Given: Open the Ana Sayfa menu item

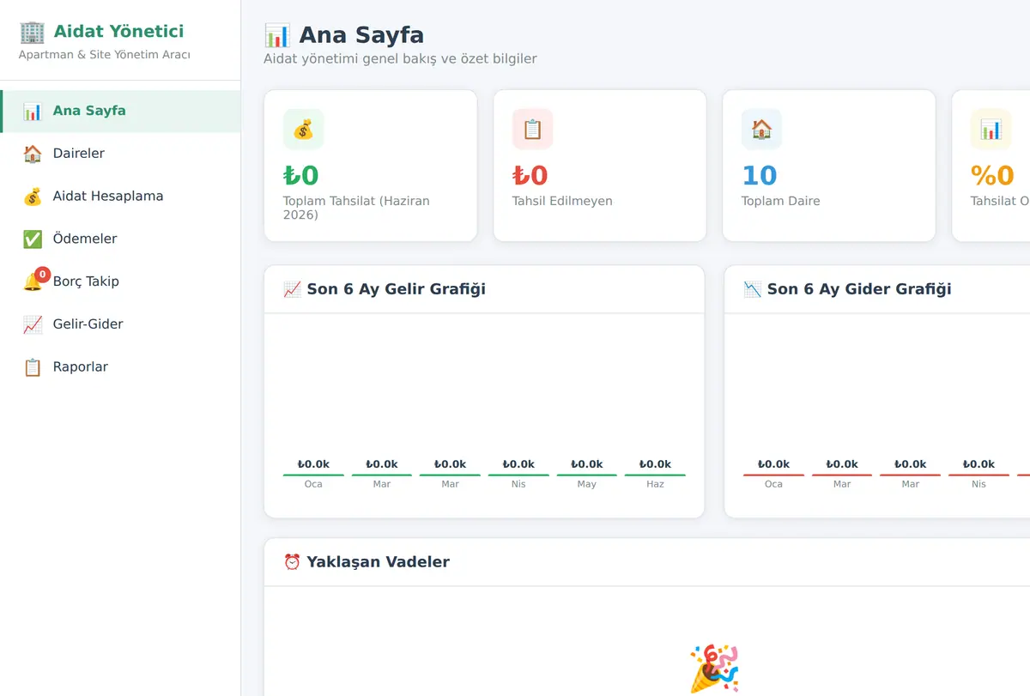Looking at the screenshot, I should (120, 111).
